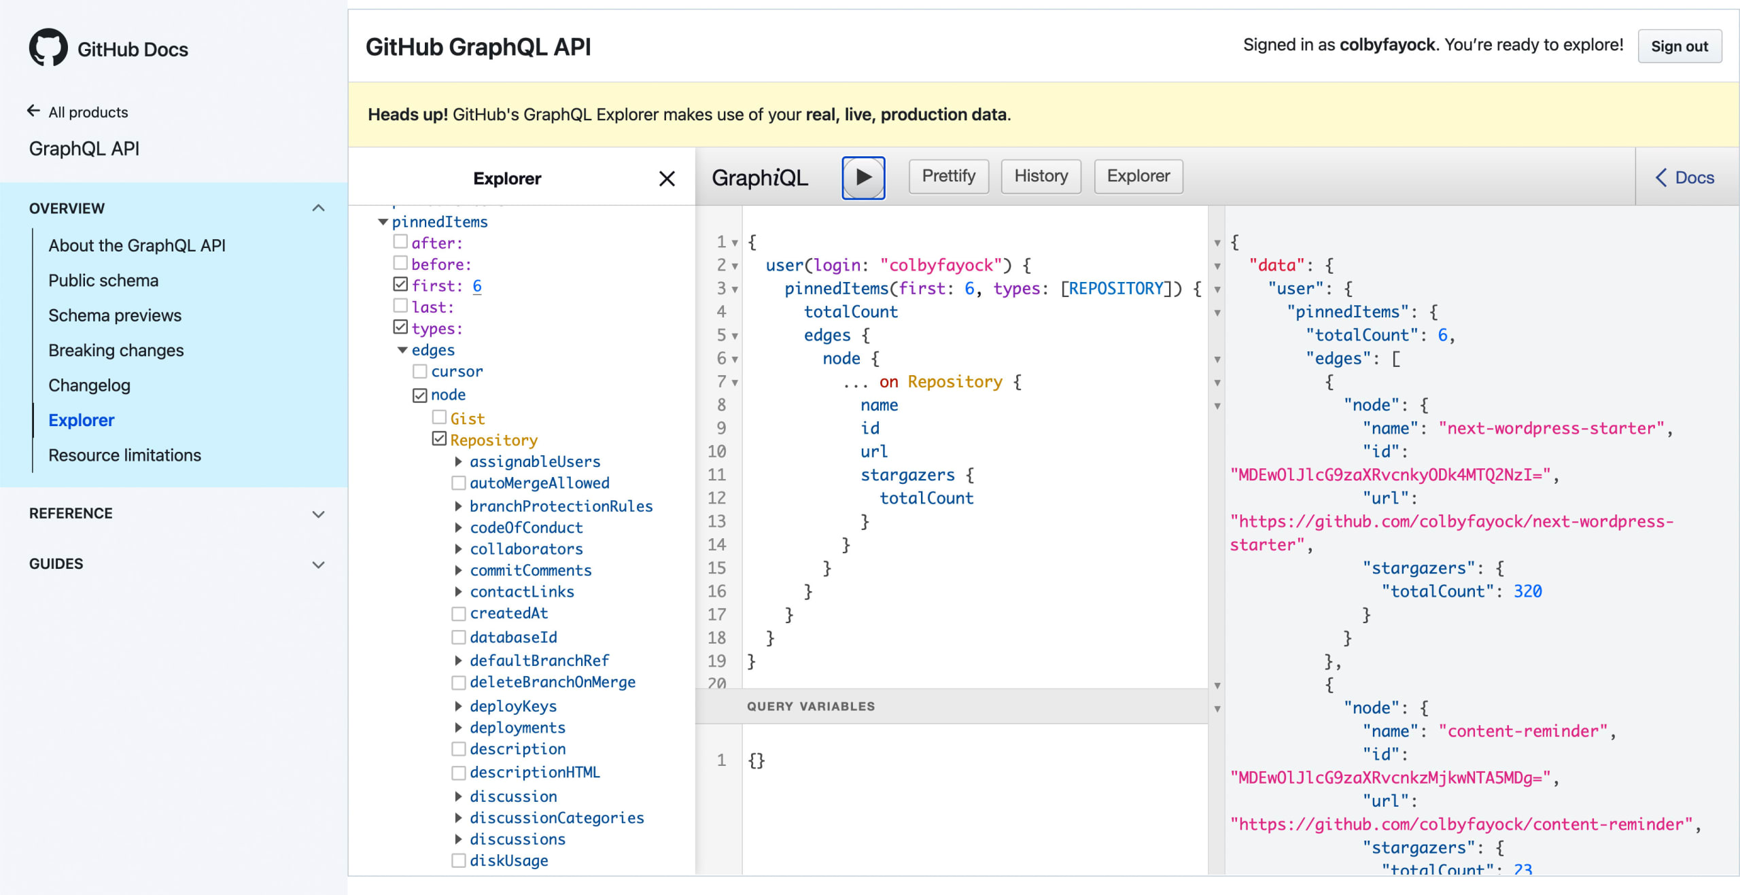Click the first: value 6 in Explorer

tap(477, 286)
